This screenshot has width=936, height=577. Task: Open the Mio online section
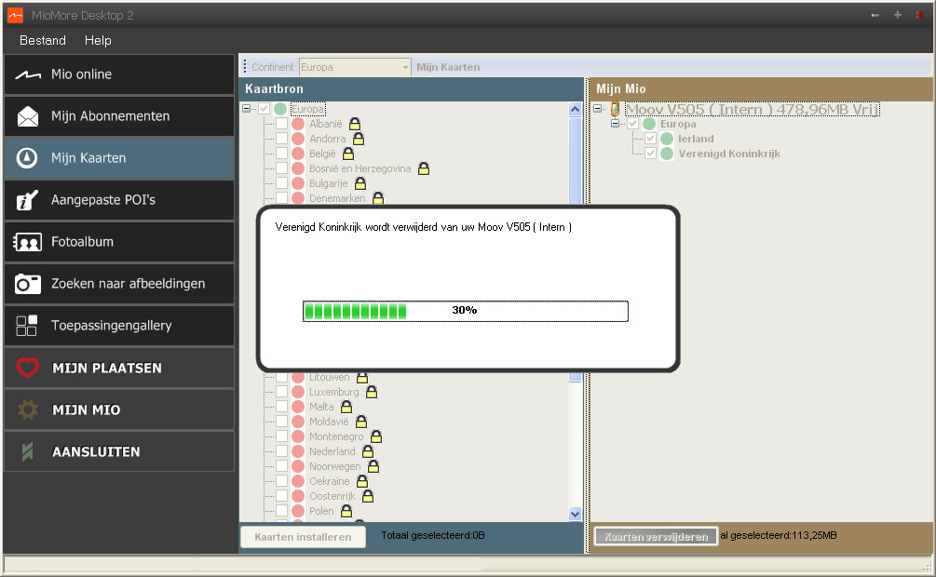pyautogui.click(x=119, y=74)
